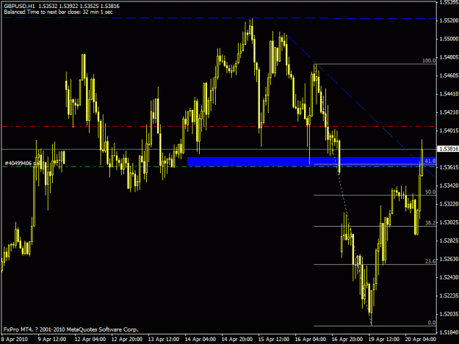This screenshot has width=459, height=344.
Task: Click price scale value 1.53220
Action: click(448, 204)
